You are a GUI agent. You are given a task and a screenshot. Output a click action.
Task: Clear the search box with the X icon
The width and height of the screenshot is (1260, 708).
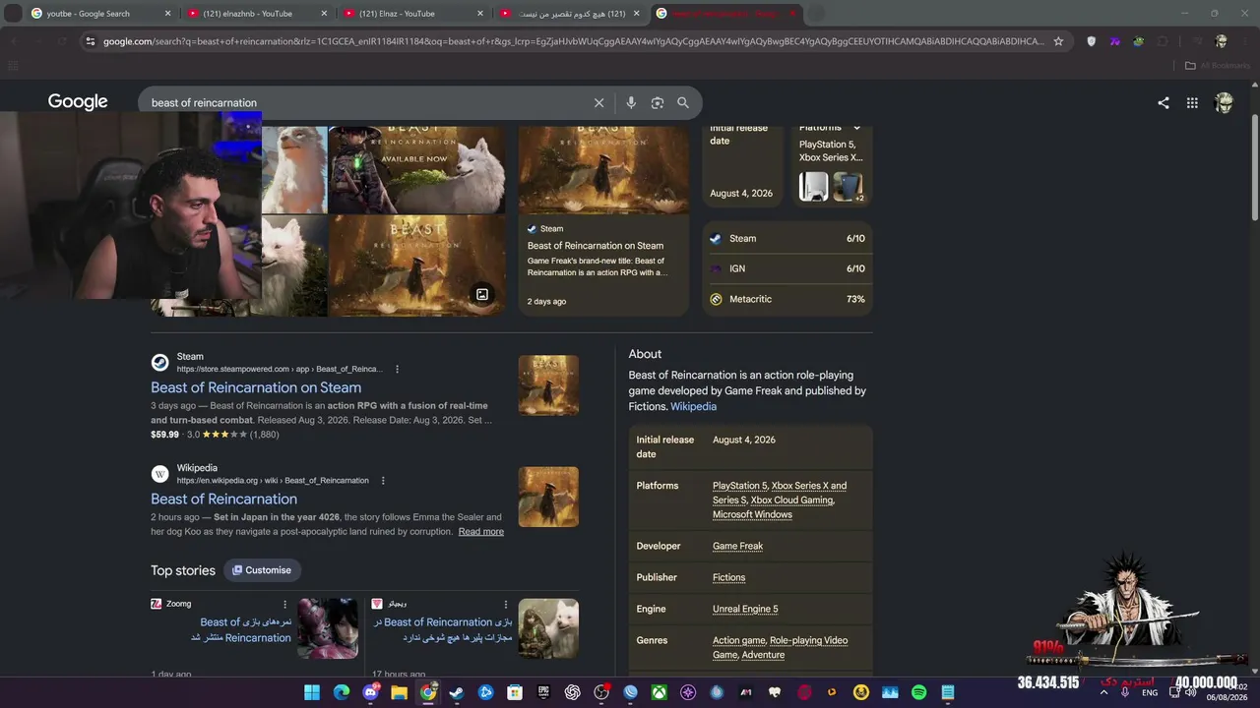coord(598,102)
